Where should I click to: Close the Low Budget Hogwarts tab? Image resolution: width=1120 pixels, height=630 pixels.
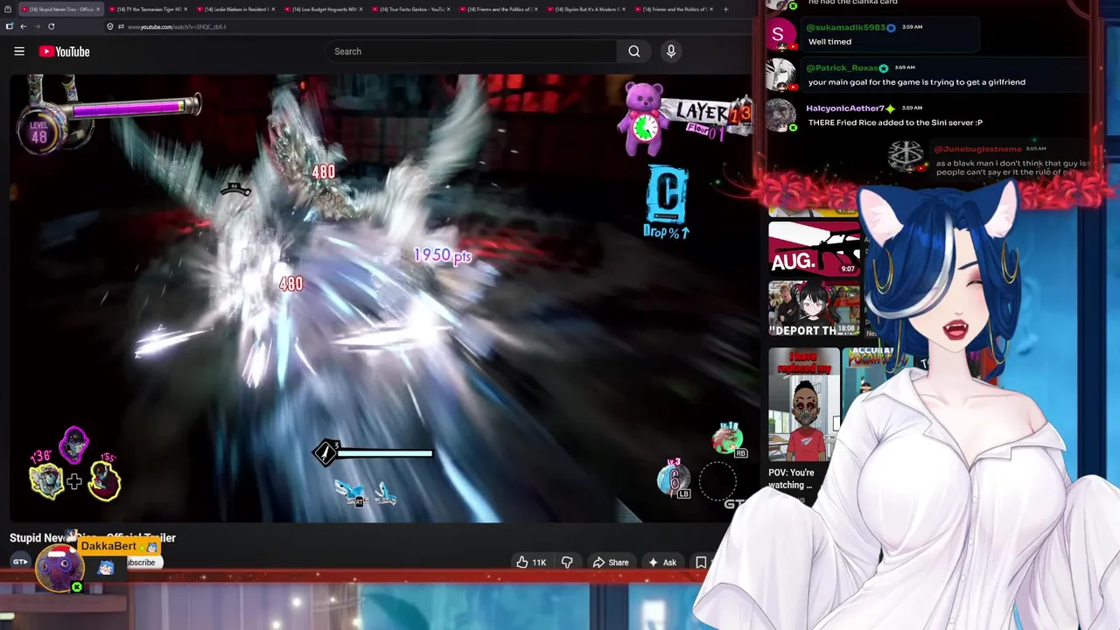361,9
